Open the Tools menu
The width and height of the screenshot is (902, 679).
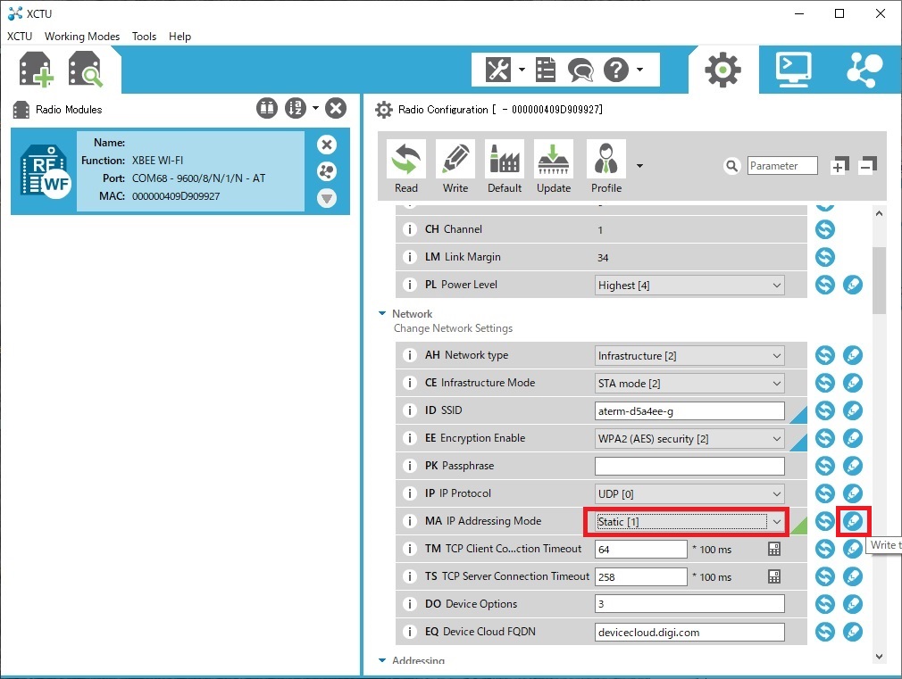click(x=144, y=37)
